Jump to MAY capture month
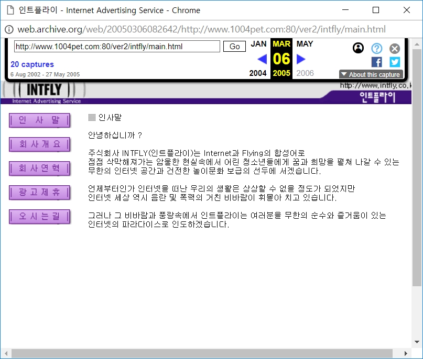This screenshot has height=359, width=423. (305, 43)
